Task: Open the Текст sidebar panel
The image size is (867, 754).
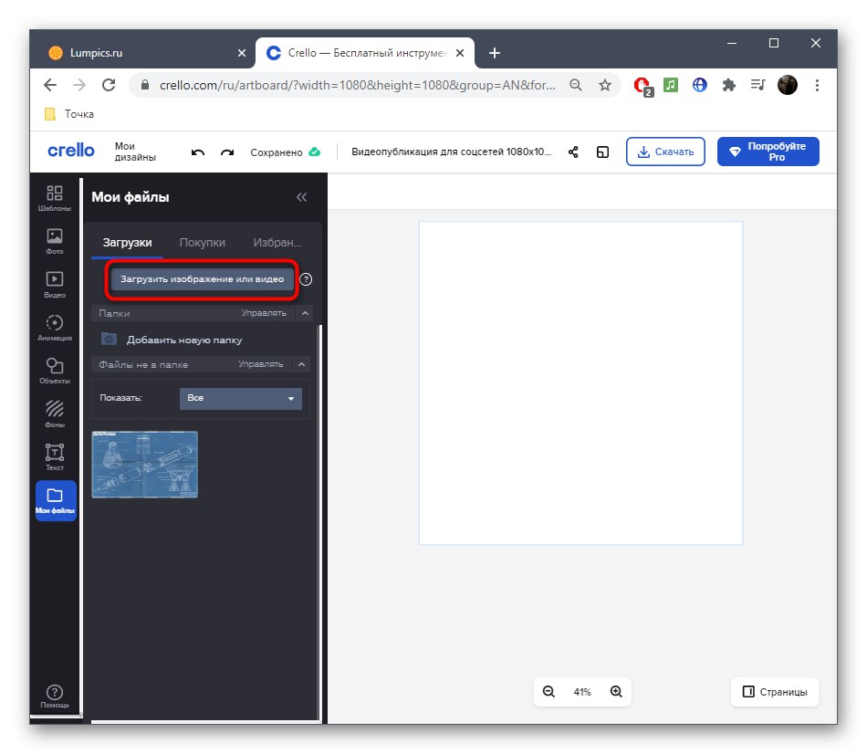Action: (x=54, y=457)
